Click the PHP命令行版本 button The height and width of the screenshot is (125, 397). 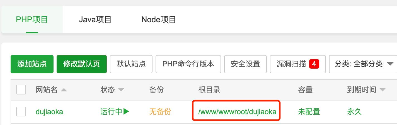tap(188, 64)
